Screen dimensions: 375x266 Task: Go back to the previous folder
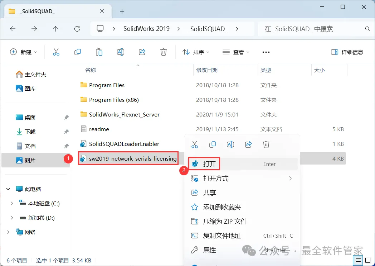(13, 29)
